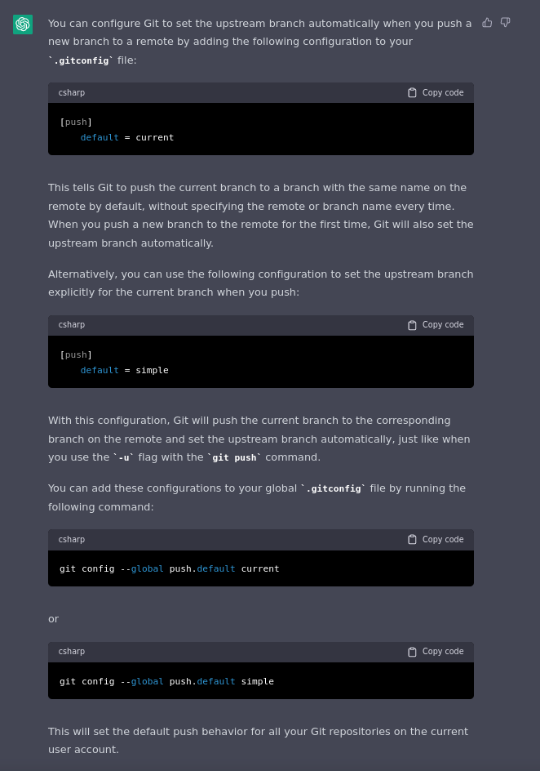Click clipboard icon on push simple block
Viewport: 540px width, 771px height.
[x=412, y=325]
